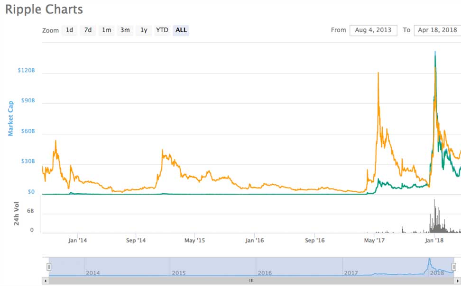This screenshot has width=461, height=286.
Task: Select the YTD zoom range
Action: coord(162,30)
